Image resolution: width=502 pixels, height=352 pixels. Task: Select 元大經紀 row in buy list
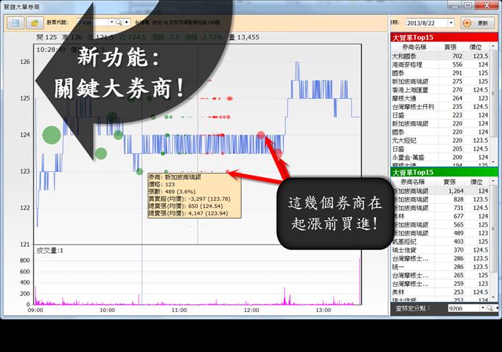pyautogui.click(x=440, y=141)
